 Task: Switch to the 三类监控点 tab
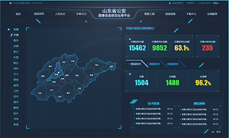(x=172, y=64)
